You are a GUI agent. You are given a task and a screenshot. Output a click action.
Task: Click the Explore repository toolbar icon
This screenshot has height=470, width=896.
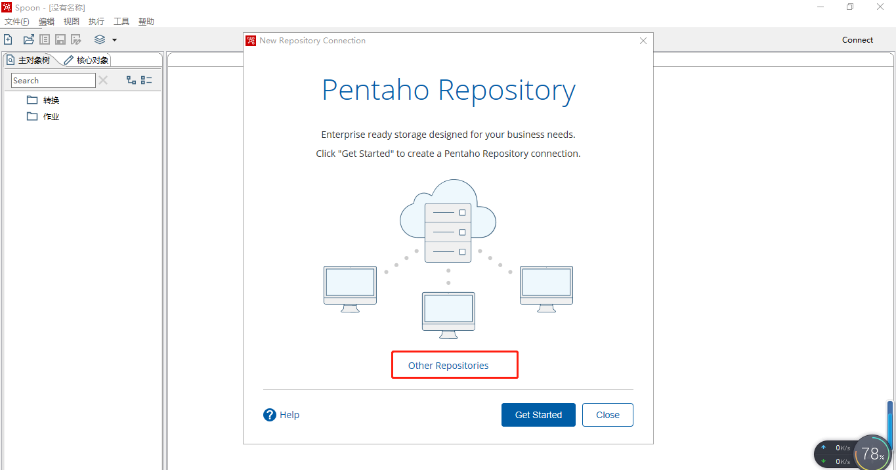[x=45, y=39]
